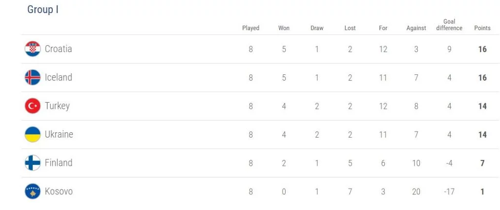This screenshot has width=500, height=210.
Task: Click the Turkey flag icon
Action: pyautogui.click(x=33, y=106)
